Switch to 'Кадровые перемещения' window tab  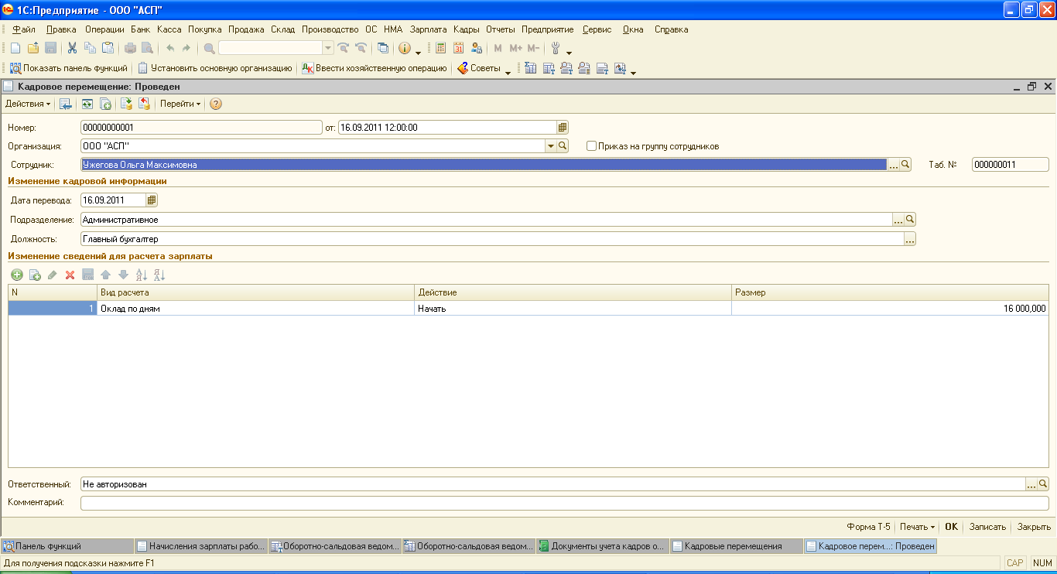(x=737, y=546)
